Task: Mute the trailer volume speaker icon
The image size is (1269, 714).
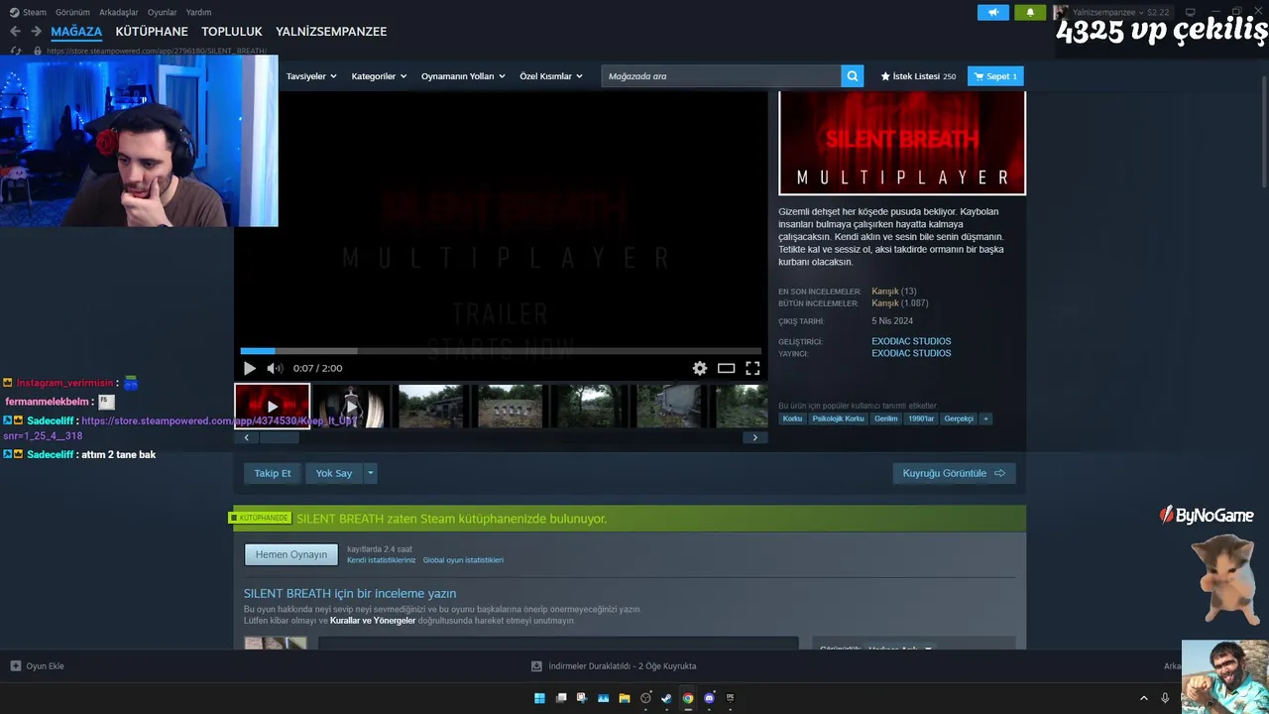Action: tap(275, 368)
